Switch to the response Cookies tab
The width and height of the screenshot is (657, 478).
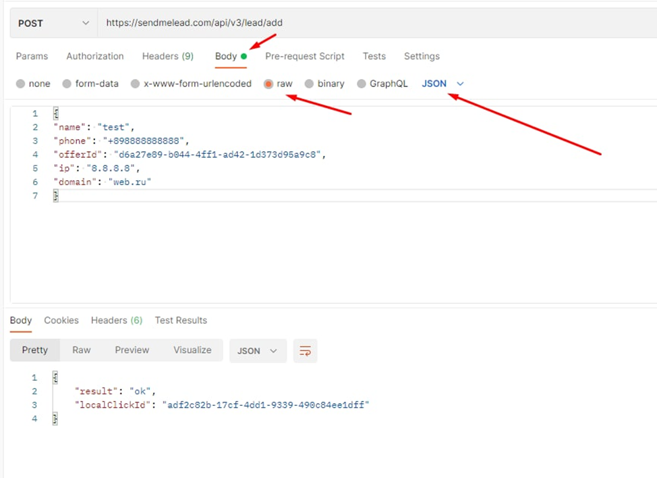tap(61, 320)
